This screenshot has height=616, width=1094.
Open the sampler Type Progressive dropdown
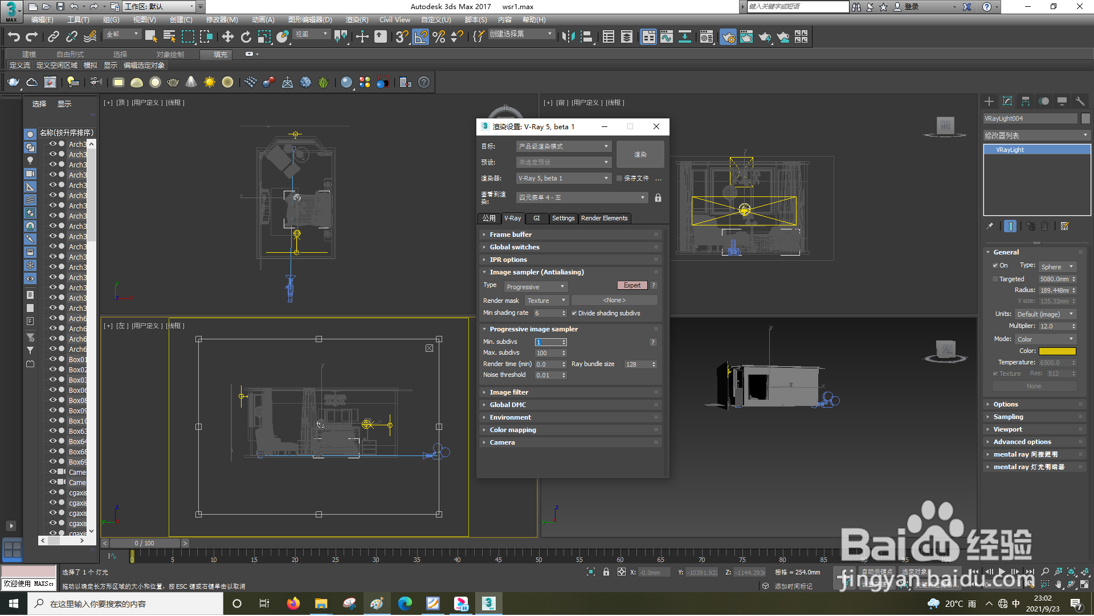click(536, 287)
